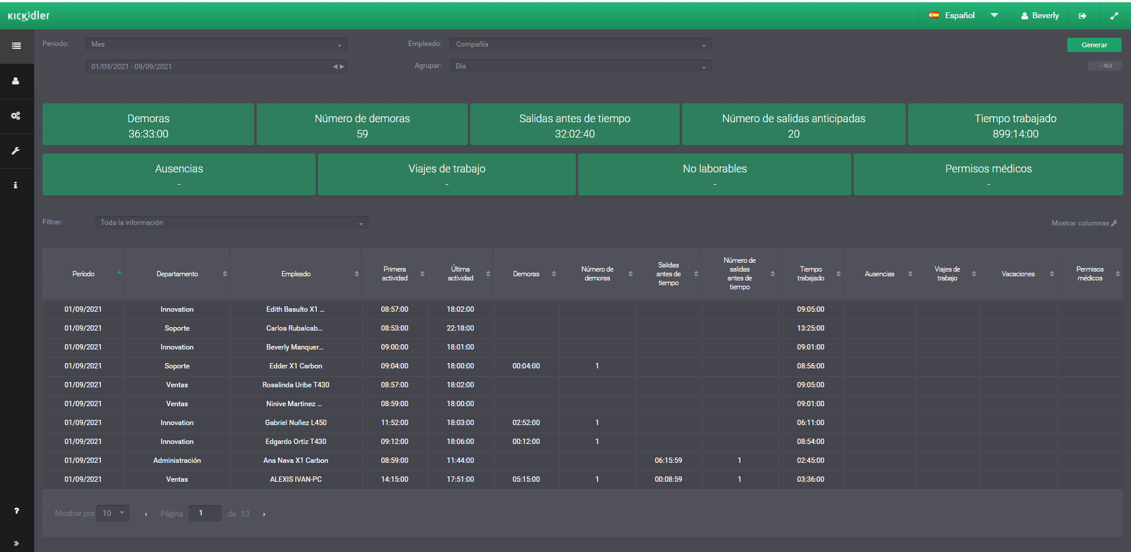Sort by Demoras column arrows
The image size is (1131, 552).
click(554, 274)
